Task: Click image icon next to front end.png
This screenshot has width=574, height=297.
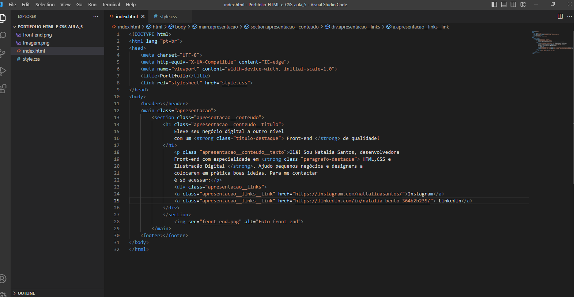Action: (19, 35)
